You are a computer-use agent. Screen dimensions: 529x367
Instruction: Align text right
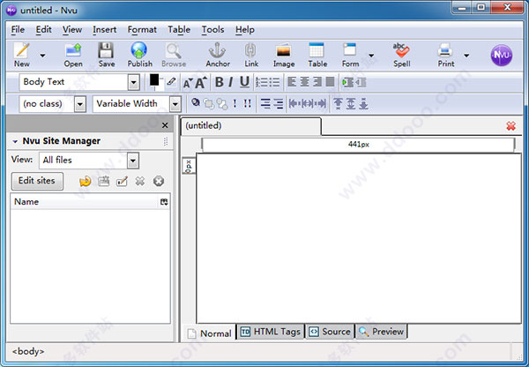pos(317,82)
